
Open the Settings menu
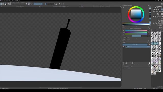(22, 2)
